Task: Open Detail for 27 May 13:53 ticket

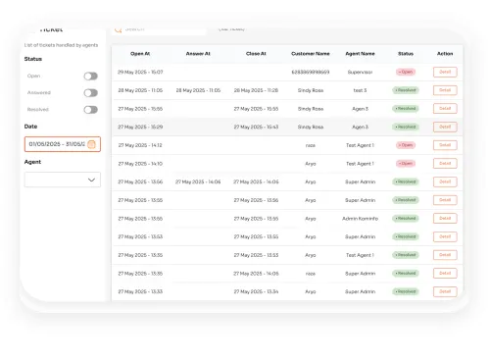Action: tap(445, 236)
